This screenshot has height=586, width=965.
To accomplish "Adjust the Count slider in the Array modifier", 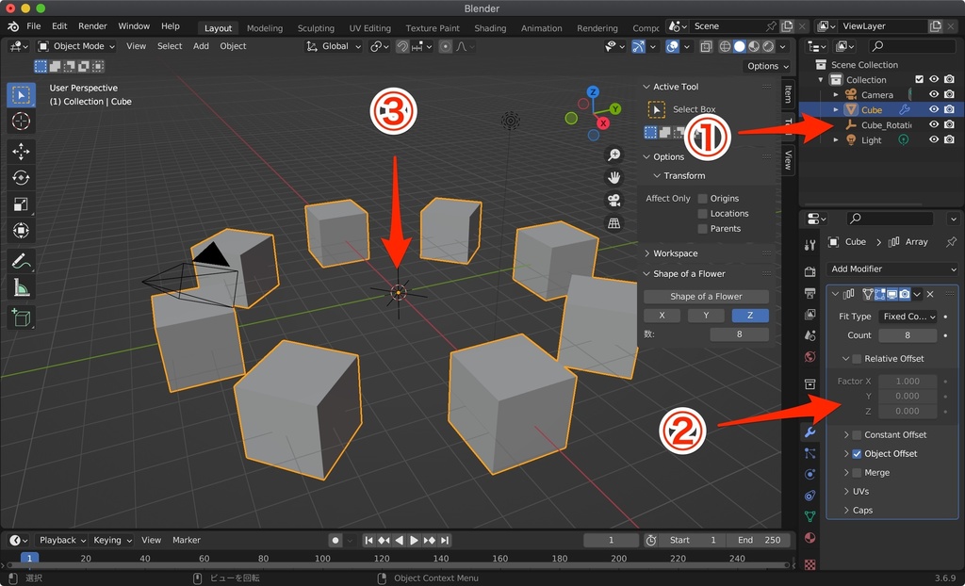I will coord(908,334).
